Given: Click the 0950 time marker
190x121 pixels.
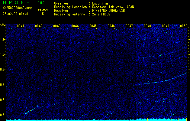Looking at the screenshot, I should click(x=184, y=26).
